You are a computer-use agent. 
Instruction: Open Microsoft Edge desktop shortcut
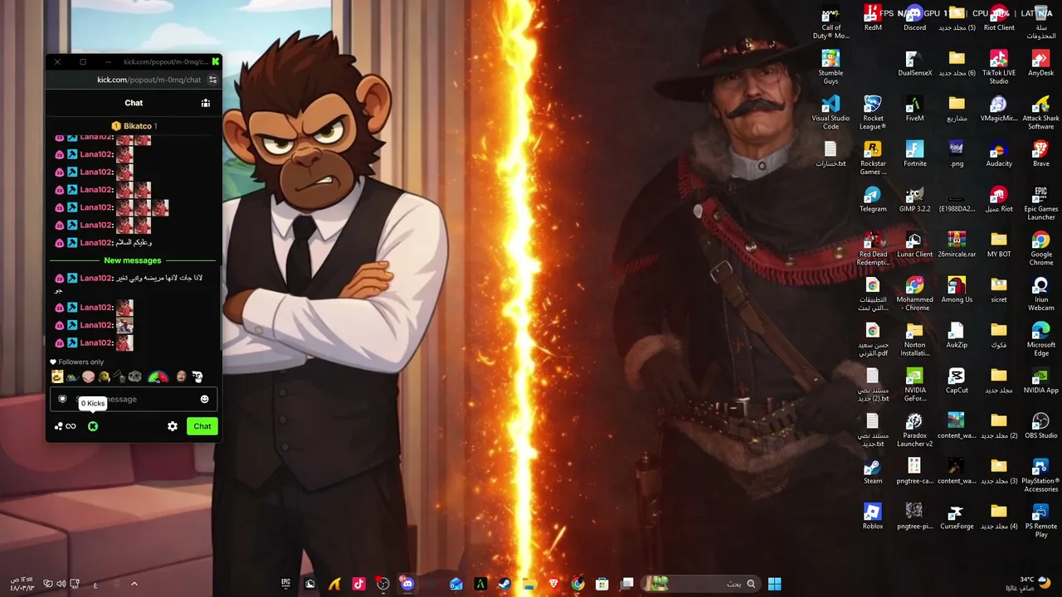(1041, 340)
